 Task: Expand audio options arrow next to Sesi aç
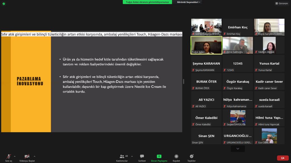tap(15, 156)
